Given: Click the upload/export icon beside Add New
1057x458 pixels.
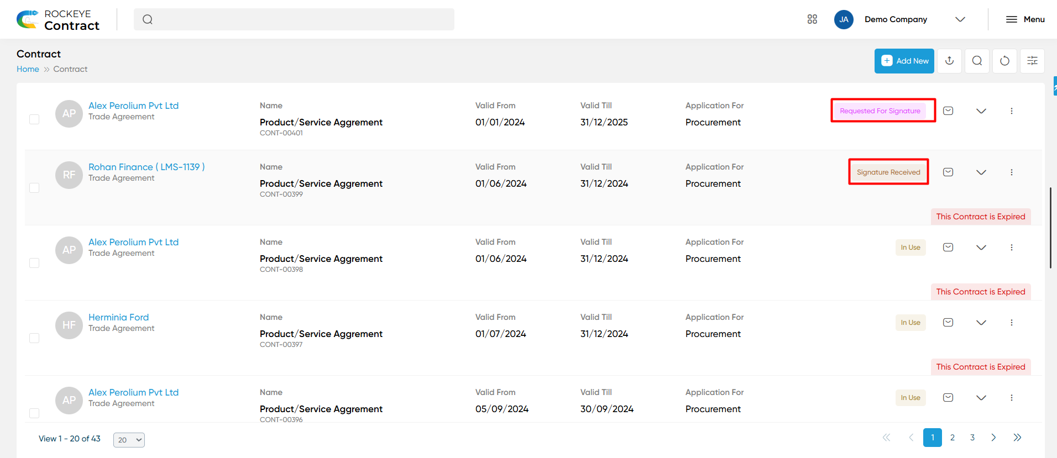Looking at the screenshot, I should point(949,61).
